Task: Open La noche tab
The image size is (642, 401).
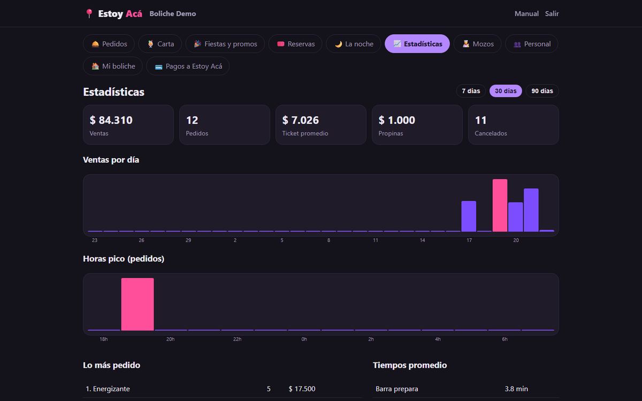Action: coord(354,44)
